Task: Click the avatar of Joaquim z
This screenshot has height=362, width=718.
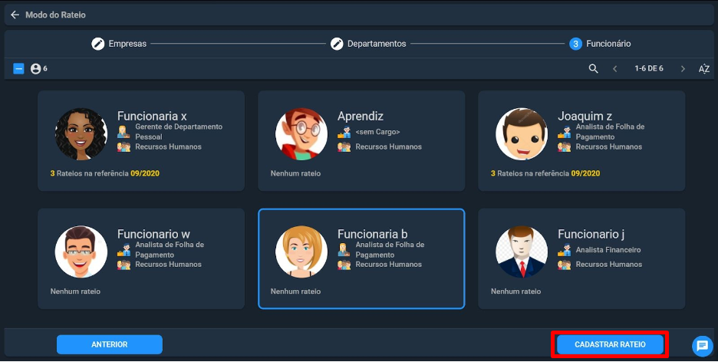Action: (x=522, y=134)
